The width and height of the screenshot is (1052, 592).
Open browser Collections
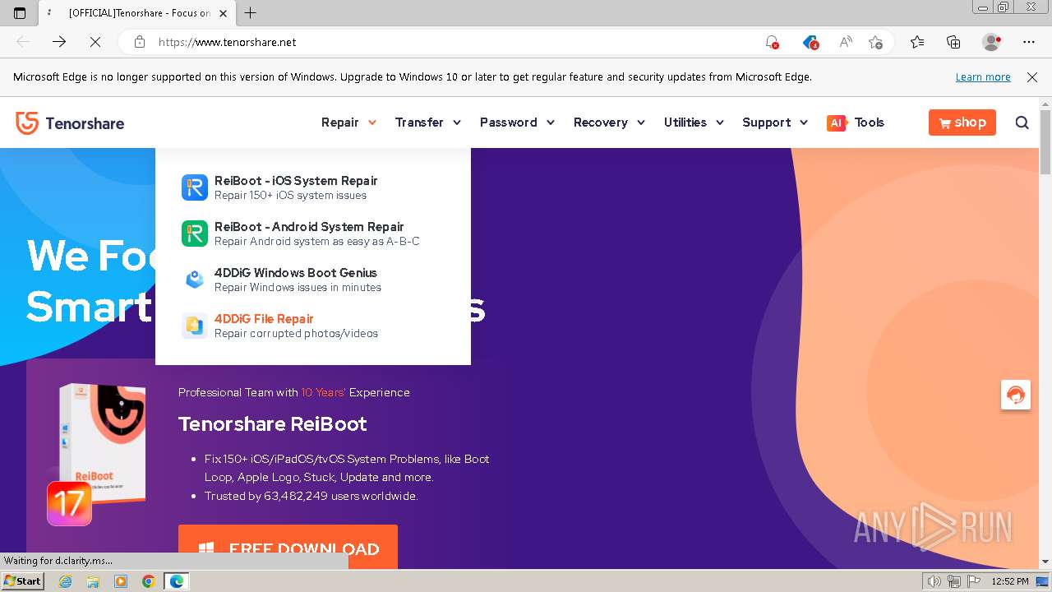(953, 42)
